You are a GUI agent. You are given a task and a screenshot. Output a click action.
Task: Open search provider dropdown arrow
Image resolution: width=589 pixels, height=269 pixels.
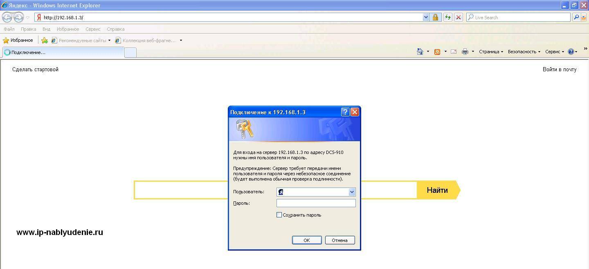584,17
